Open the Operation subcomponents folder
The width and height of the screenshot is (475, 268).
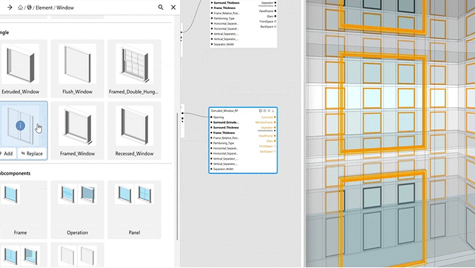pyautogui.click(x=77, y=209)
